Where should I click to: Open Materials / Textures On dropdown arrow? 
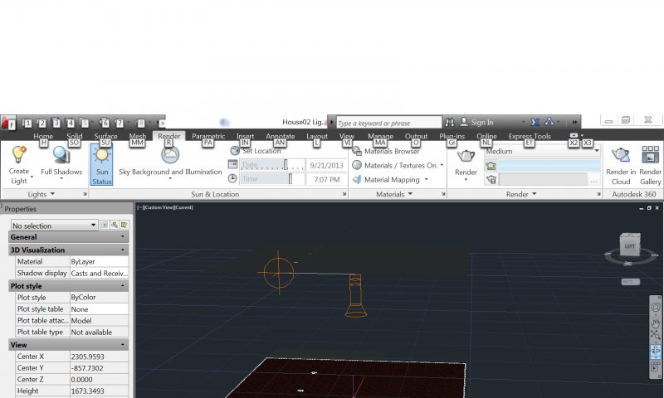click(x=442, y=165)
